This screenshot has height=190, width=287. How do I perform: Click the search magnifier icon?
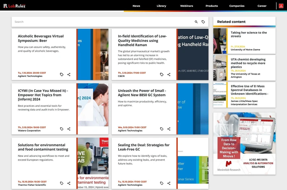(x=196, y=22)
